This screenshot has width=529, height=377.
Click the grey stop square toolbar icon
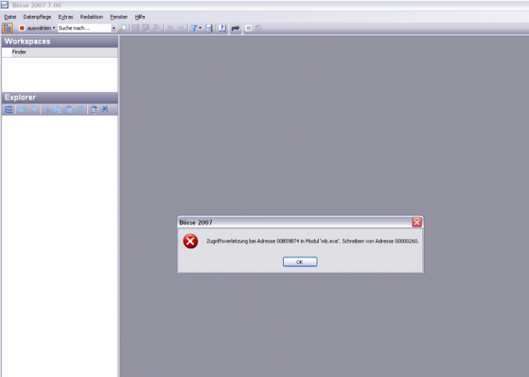point(248,28)
